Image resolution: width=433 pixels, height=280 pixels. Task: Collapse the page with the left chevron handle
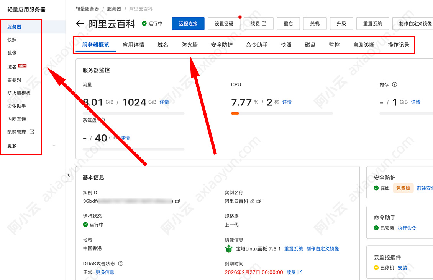69,175
